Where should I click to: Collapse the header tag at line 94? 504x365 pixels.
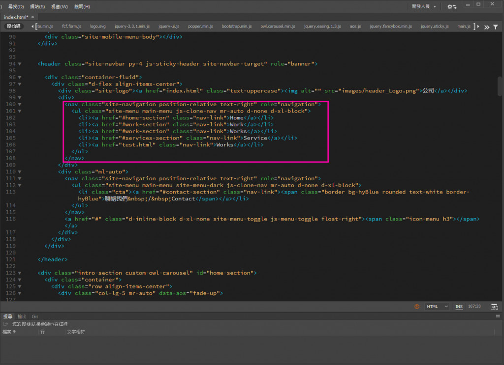20,64
